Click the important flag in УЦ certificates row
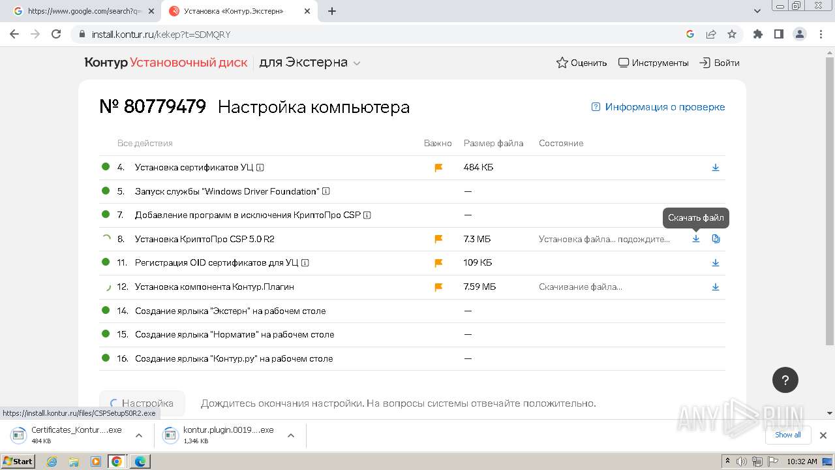This screenshot has height=470, width=835. 438,168
